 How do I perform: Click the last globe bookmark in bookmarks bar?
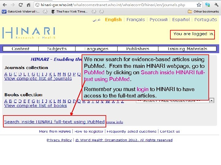click(x=102, y=12)
